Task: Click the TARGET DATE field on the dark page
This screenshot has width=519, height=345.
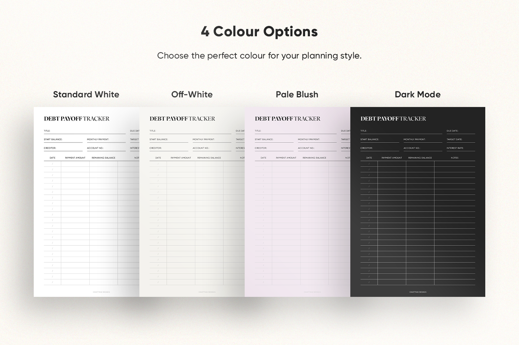Action: (x=461, y=140)
